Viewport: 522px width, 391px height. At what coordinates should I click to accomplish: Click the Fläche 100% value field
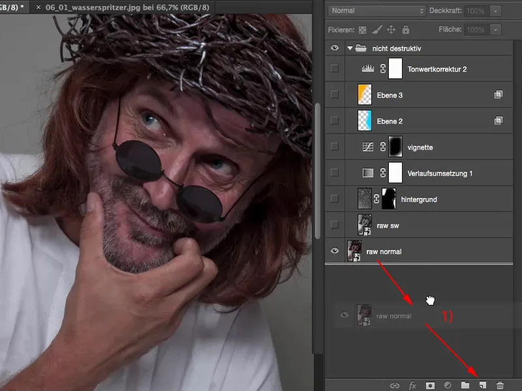coord(476,29)
